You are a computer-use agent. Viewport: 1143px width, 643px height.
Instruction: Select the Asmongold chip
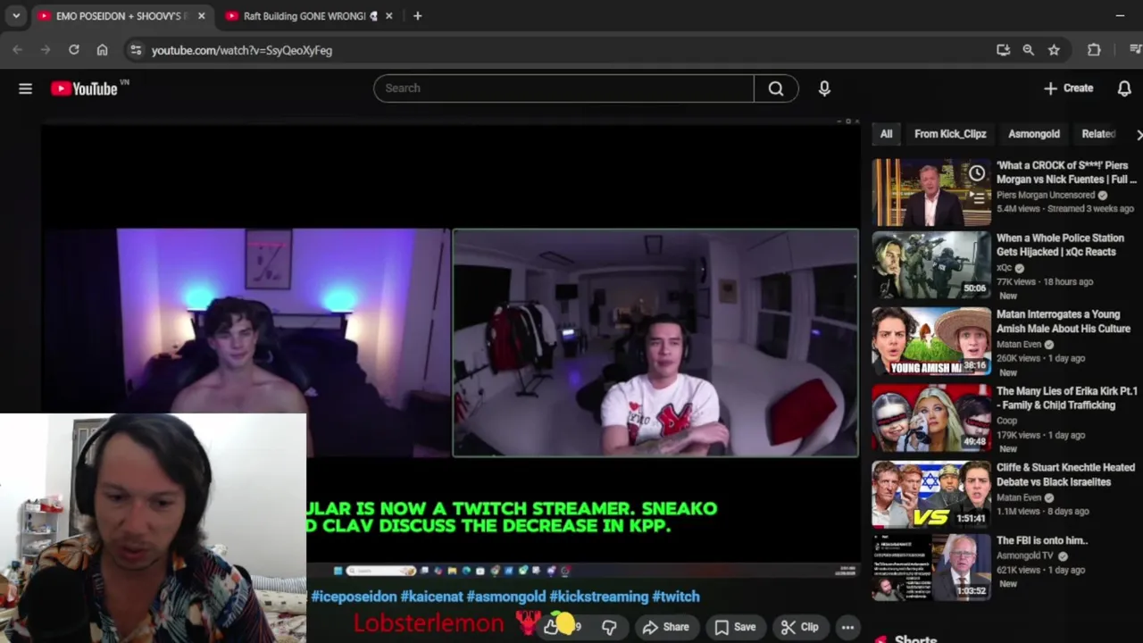coord(1034,134)
